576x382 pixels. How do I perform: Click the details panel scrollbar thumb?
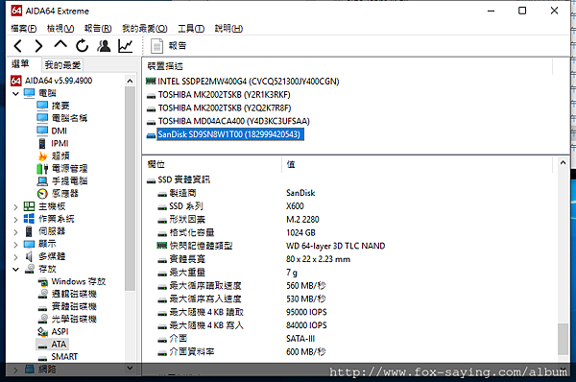(563, 339)
